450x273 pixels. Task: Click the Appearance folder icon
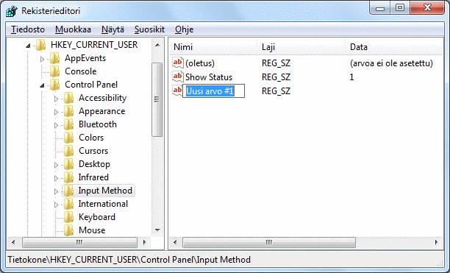pos(68,111)
